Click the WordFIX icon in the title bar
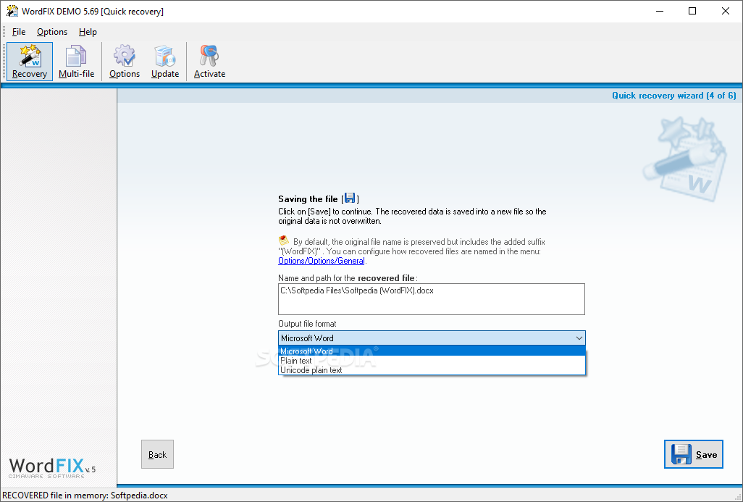The width and height of the screenshot is (743, 502). [12, 11]
